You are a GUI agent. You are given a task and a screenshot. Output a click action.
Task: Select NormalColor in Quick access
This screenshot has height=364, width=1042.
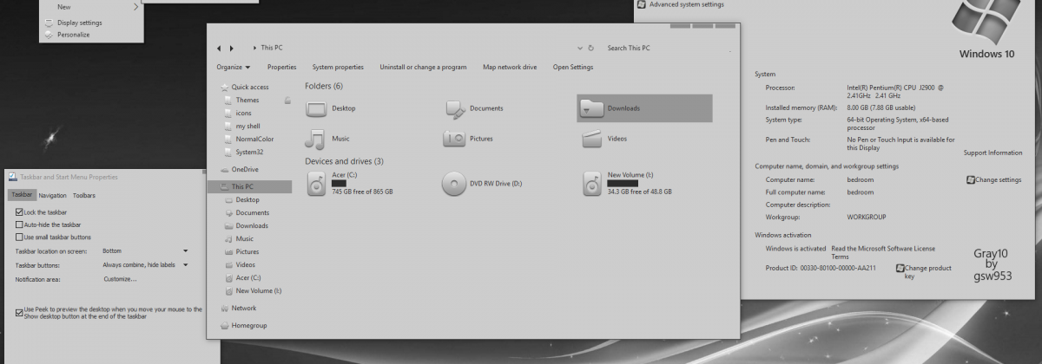254,139
